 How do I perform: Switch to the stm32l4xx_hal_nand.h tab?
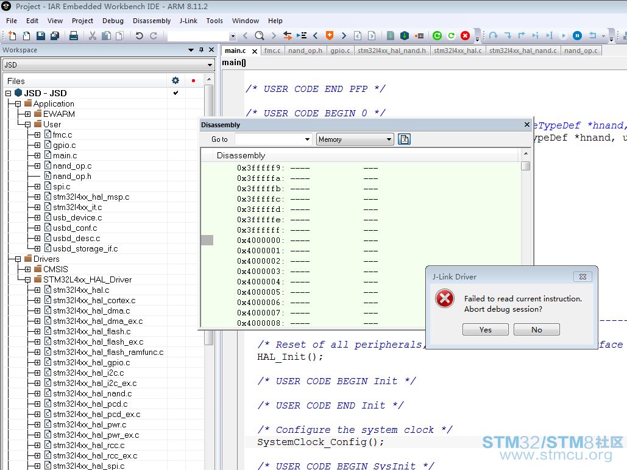(x=391, y=51)
